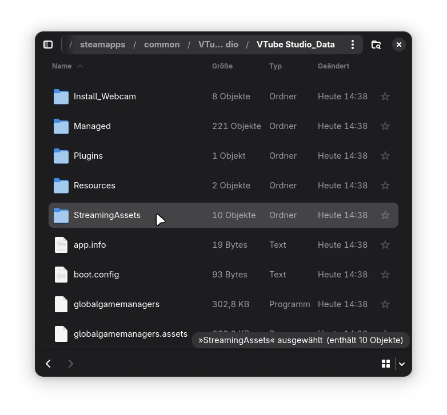Image resolution: width=447 pixels, height=415 pixels.
Task: Star the boot.config file
Action: pos(385,275)
